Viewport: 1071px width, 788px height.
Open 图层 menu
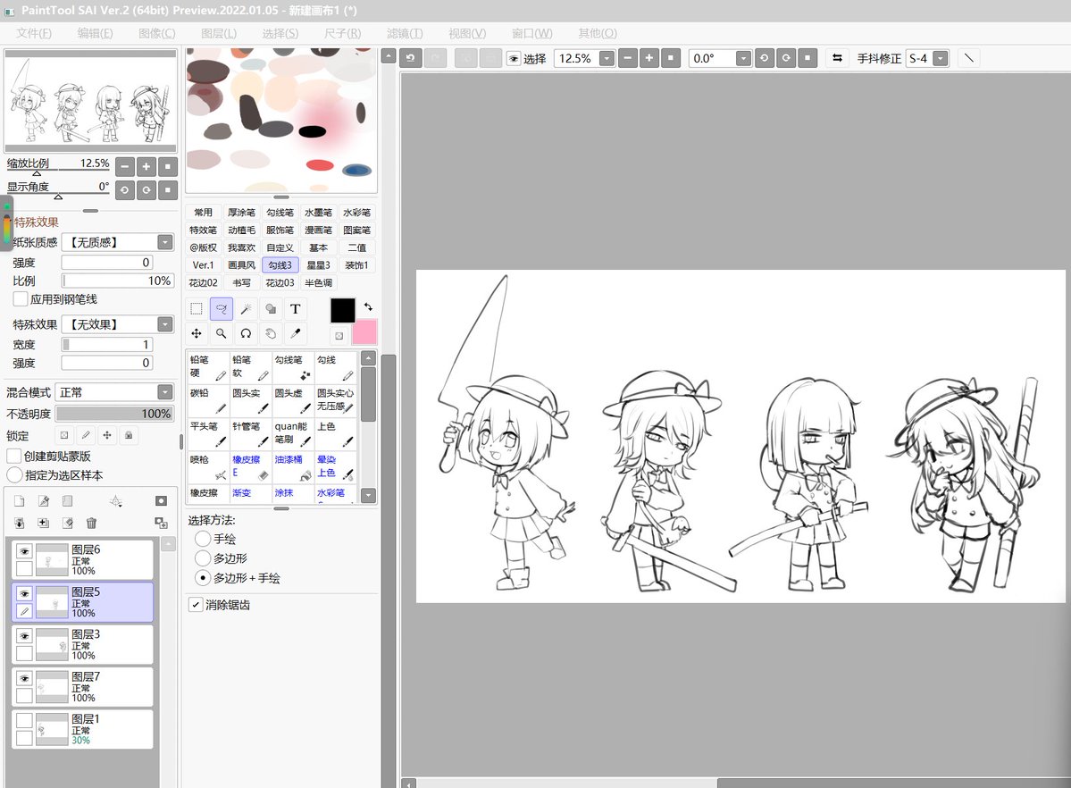click(219, 33)
